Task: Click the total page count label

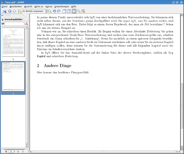Action: pos(18,151)
